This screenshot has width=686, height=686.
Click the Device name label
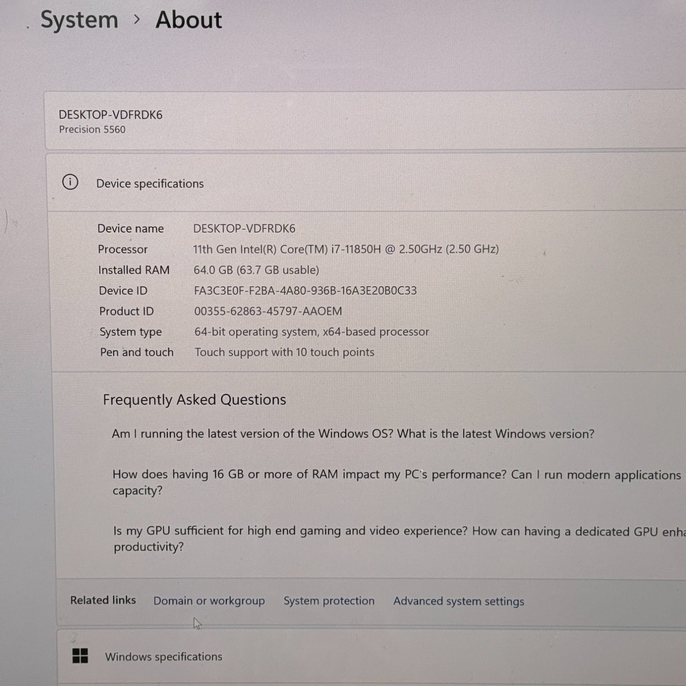point(130,228)
